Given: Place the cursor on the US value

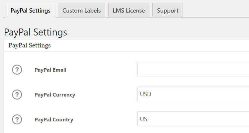Looking at the screenshot, I should click(x=143, y=119).
